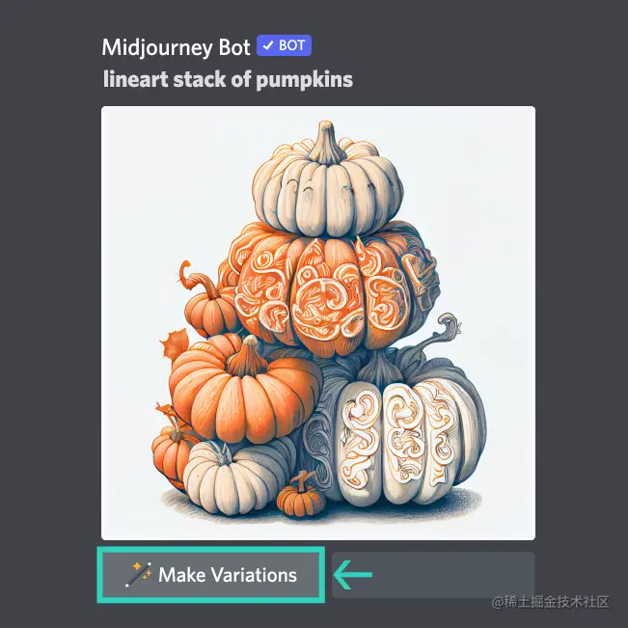The width and height of the screenshot is (628, 628).
Task: Click the partly hidden orange pumpkin at far left
Action: (169, 452)
